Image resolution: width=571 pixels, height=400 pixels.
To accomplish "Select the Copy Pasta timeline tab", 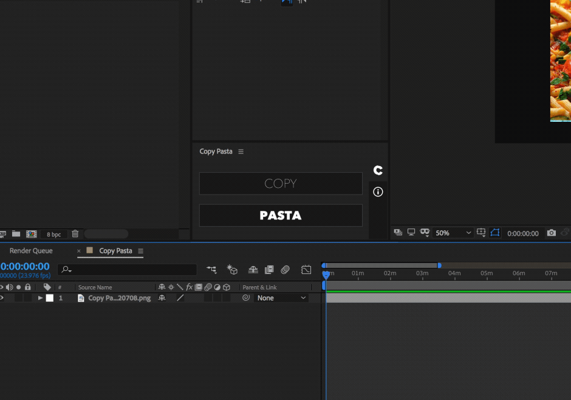I will pyautogui.click(x=115, y=251).
